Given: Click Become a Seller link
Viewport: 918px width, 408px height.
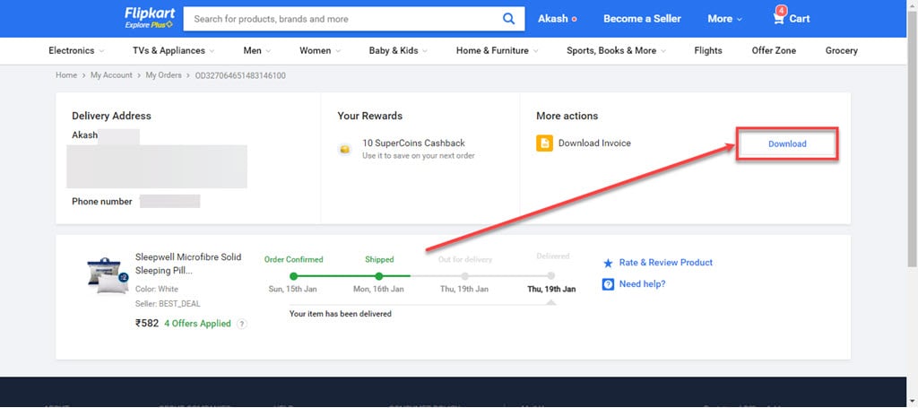Looking at the screenshot, I should click(x=642, y=19).
